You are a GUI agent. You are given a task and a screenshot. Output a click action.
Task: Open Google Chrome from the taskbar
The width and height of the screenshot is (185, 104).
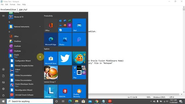97,101
